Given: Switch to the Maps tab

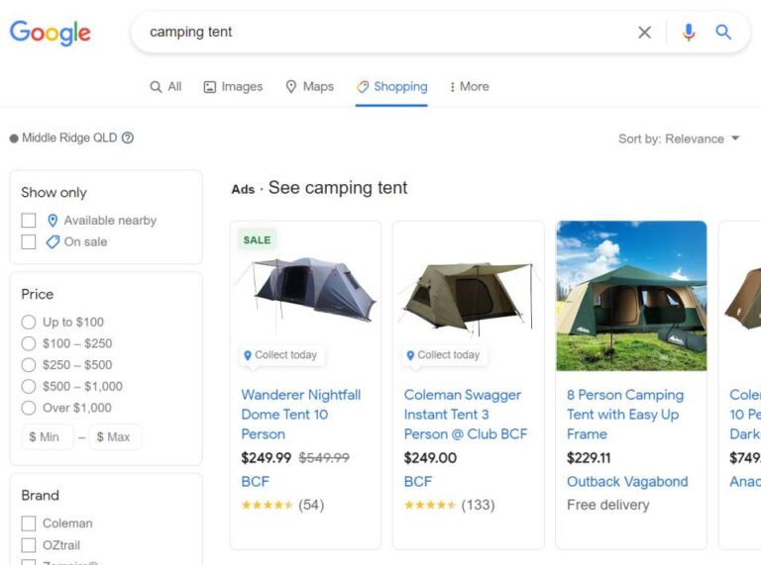Looking at the screenshot, I should pyautogui.click(x=309, y=87).
